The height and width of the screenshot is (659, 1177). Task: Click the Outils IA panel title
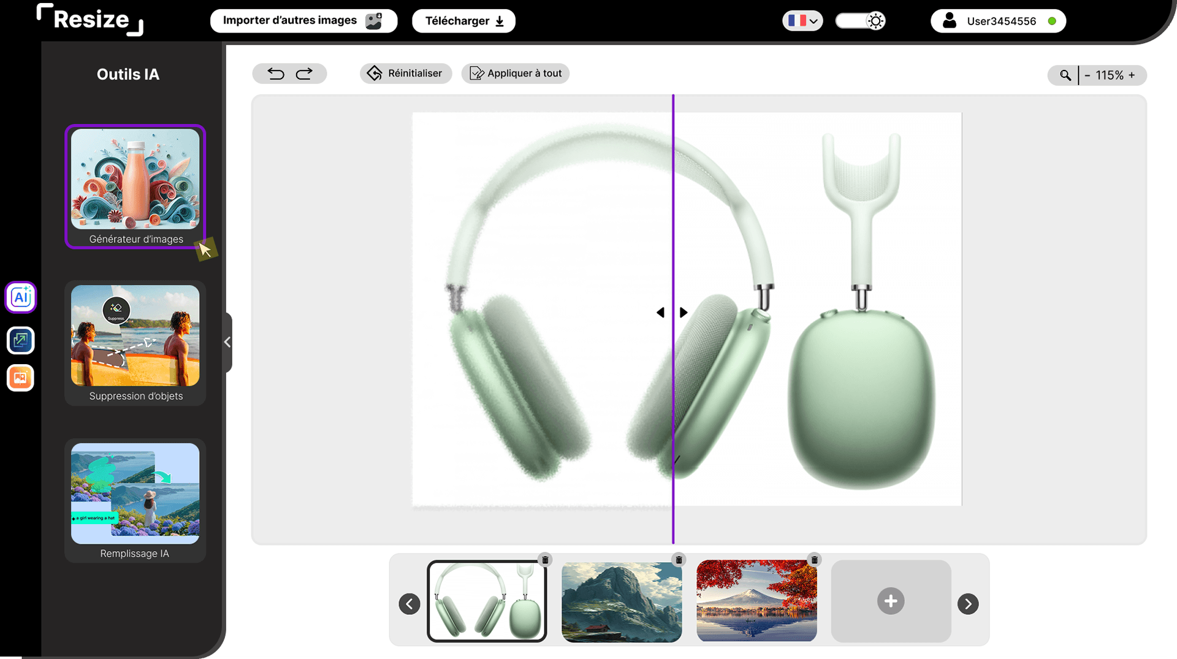point(128,74)
